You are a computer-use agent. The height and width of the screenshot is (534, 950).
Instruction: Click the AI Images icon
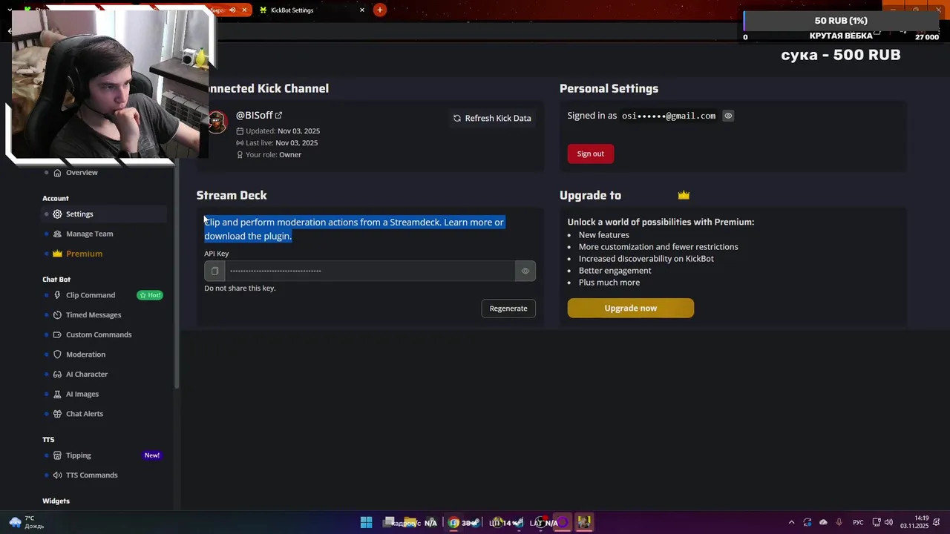click(x=57, y=394)
